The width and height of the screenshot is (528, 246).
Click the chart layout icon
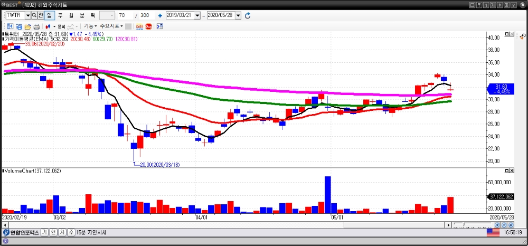click(19, 26)
